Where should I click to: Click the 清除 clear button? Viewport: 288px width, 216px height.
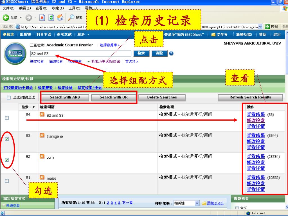pos(159,53)
